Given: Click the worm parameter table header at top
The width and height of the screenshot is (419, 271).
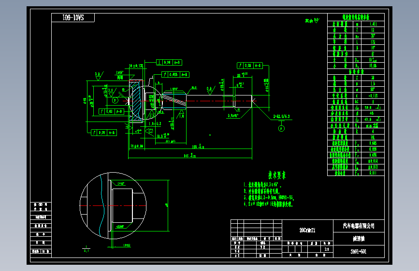Looking at the screenshot, I should coord(356,17).
